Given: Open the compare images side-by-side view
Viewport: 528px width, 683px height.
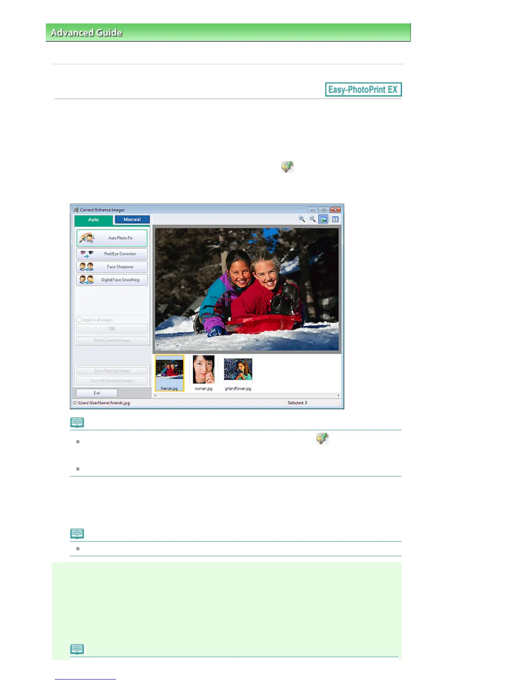Looking at the screenshot, I should 335,219.
